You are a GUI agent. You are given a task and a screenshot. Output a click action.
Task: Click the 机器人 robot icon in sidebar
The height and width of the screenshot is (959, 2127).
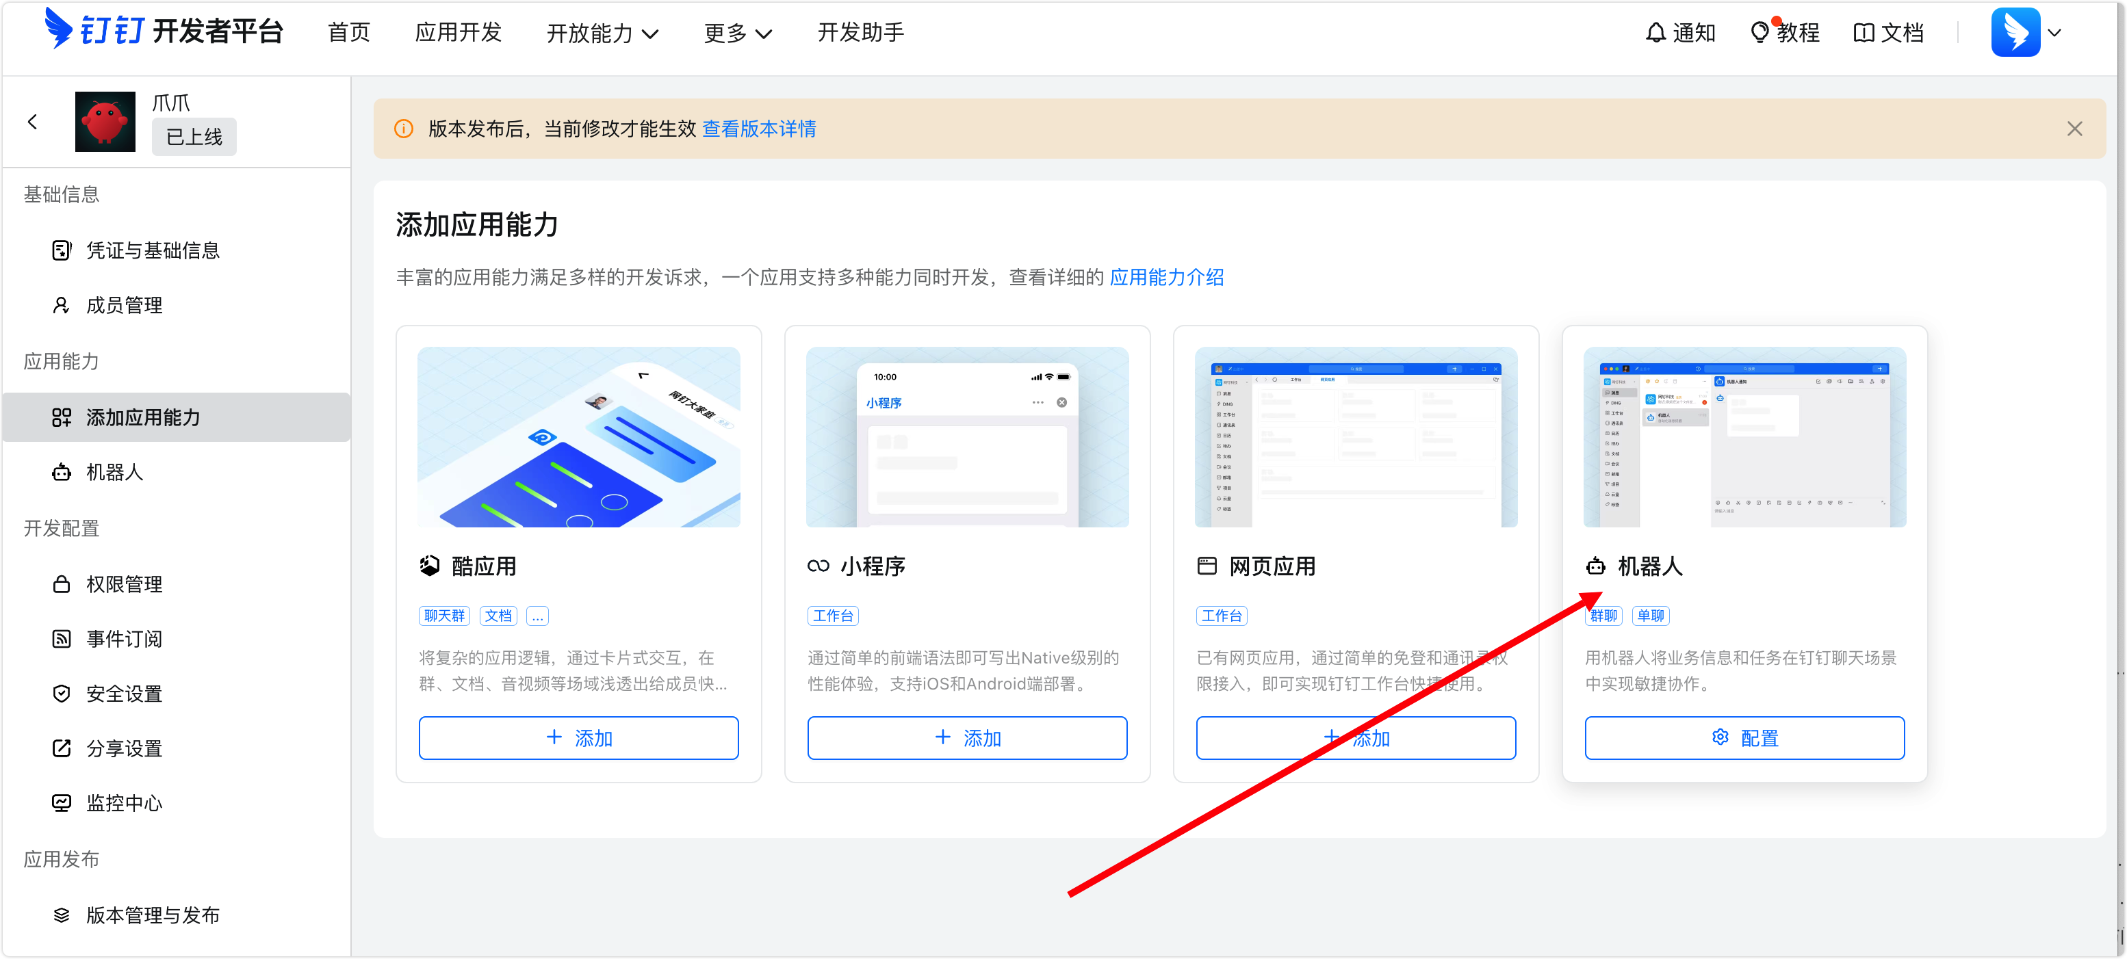[x=61, y=473]
